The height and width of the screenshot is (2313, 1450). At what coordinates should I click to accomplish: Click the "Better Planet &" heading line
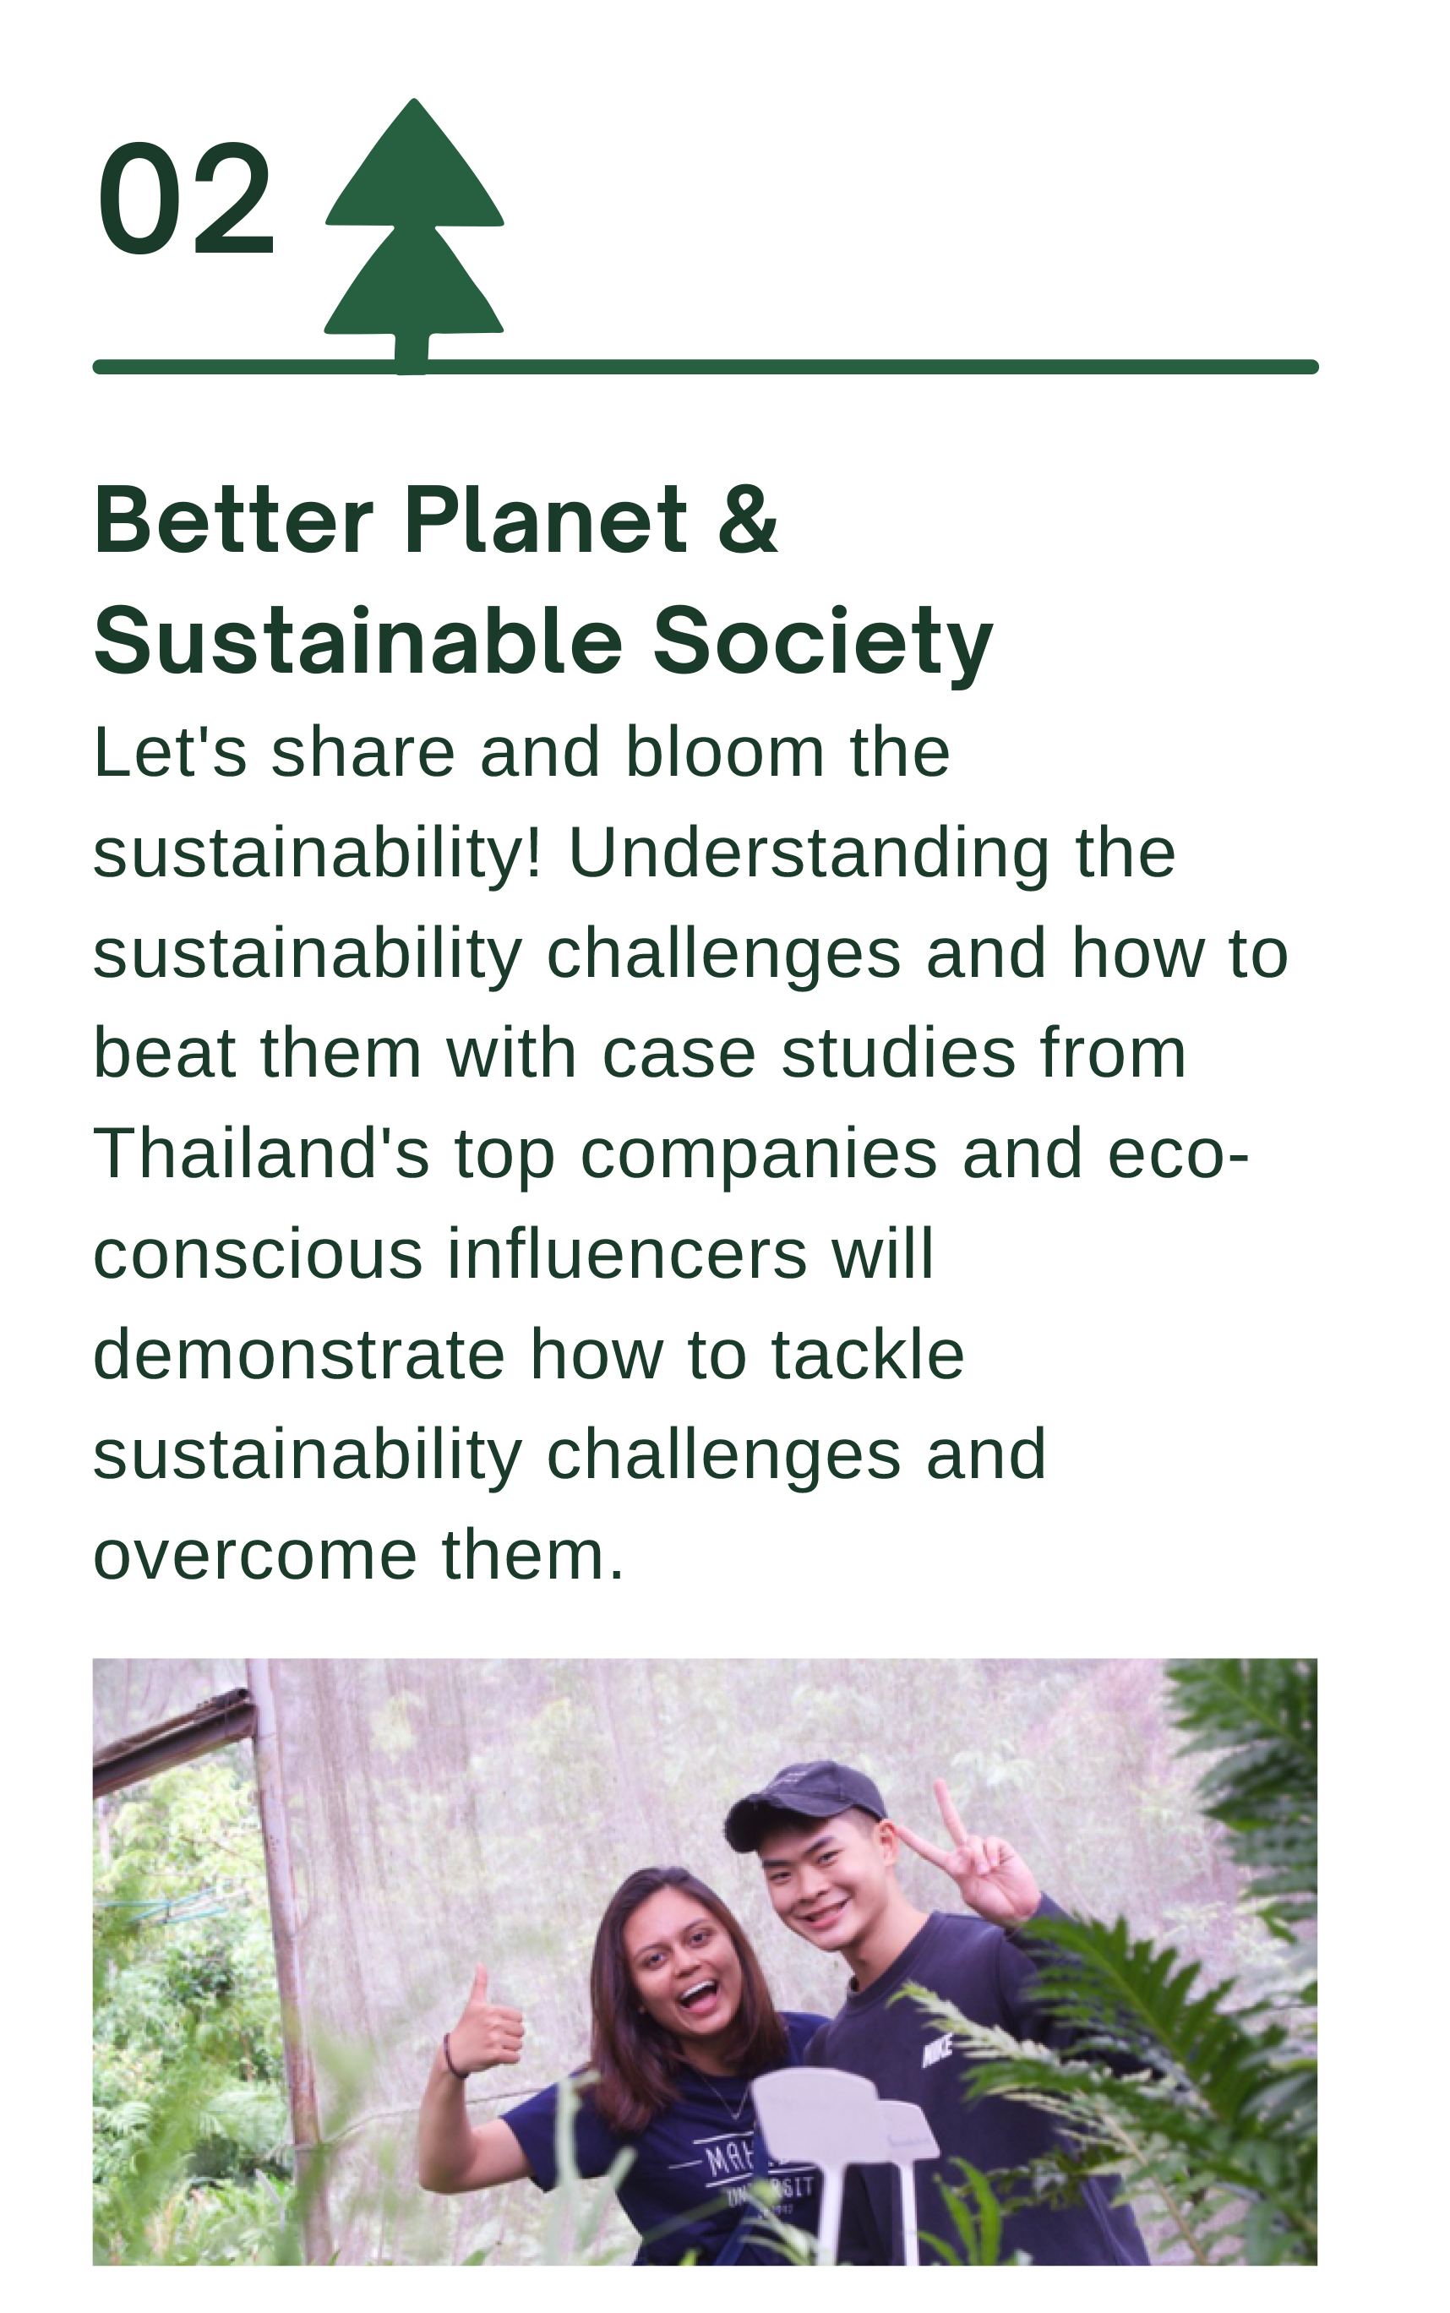pos(435,521)
